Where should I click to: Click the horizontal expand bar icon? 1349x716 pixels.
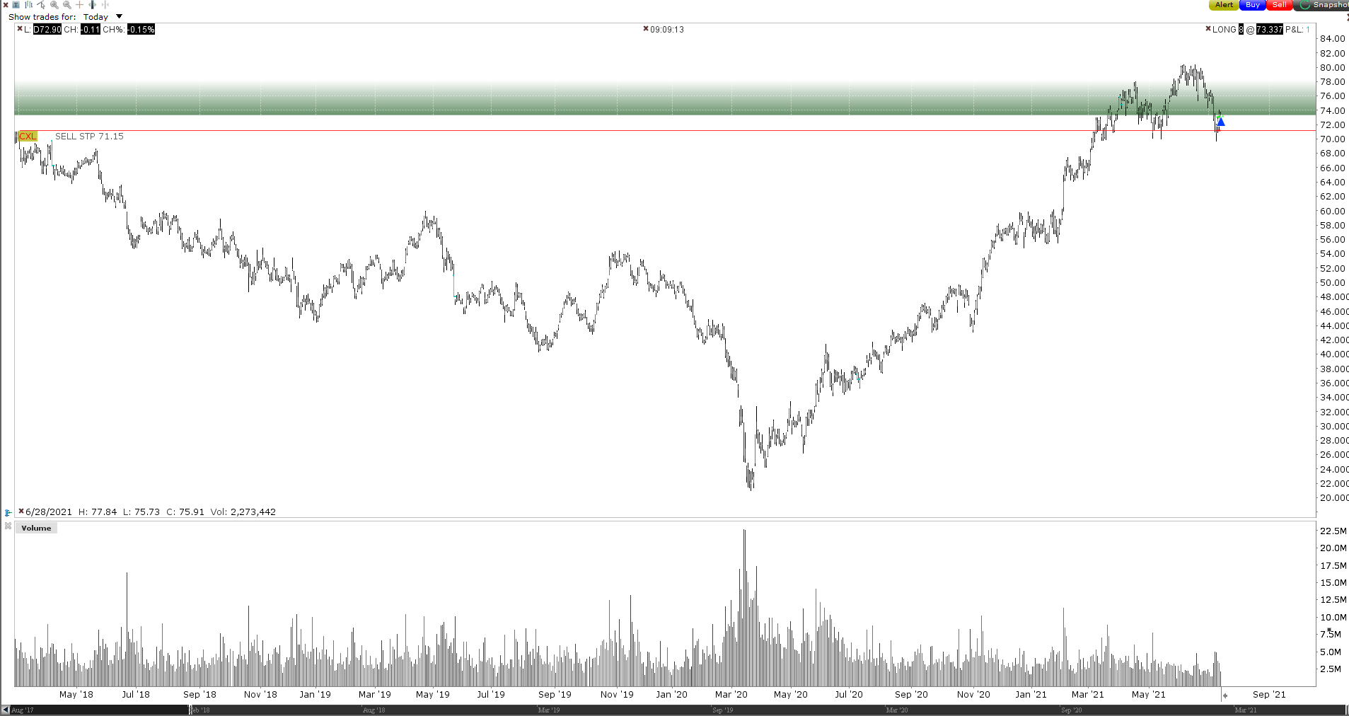[92, 5]
